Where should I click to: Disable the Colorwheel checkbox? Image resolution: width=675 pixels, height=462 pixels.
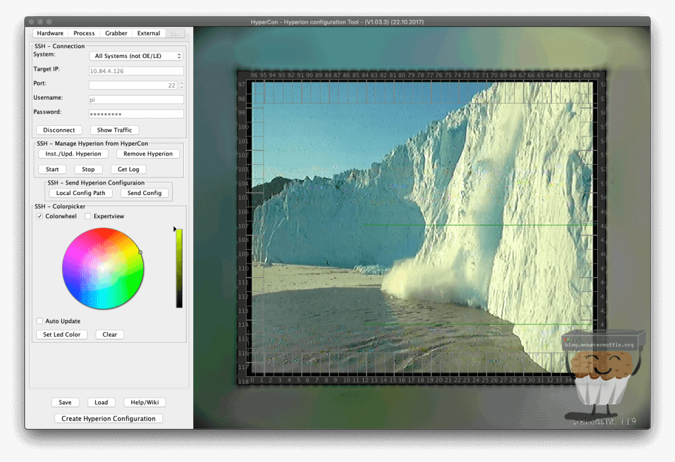click(x=40, y=216)
